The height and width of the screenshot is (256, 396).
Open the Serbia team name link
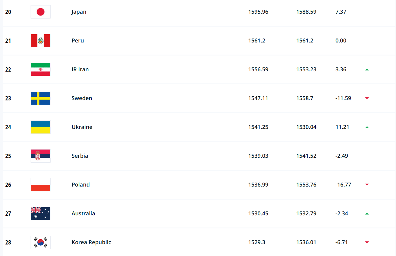(x=80, y=156)
